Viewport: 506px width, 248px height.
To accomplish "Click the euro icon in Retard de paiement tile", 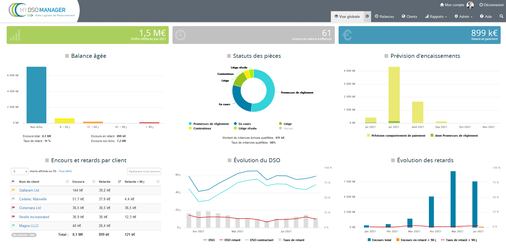I will 347,35.
